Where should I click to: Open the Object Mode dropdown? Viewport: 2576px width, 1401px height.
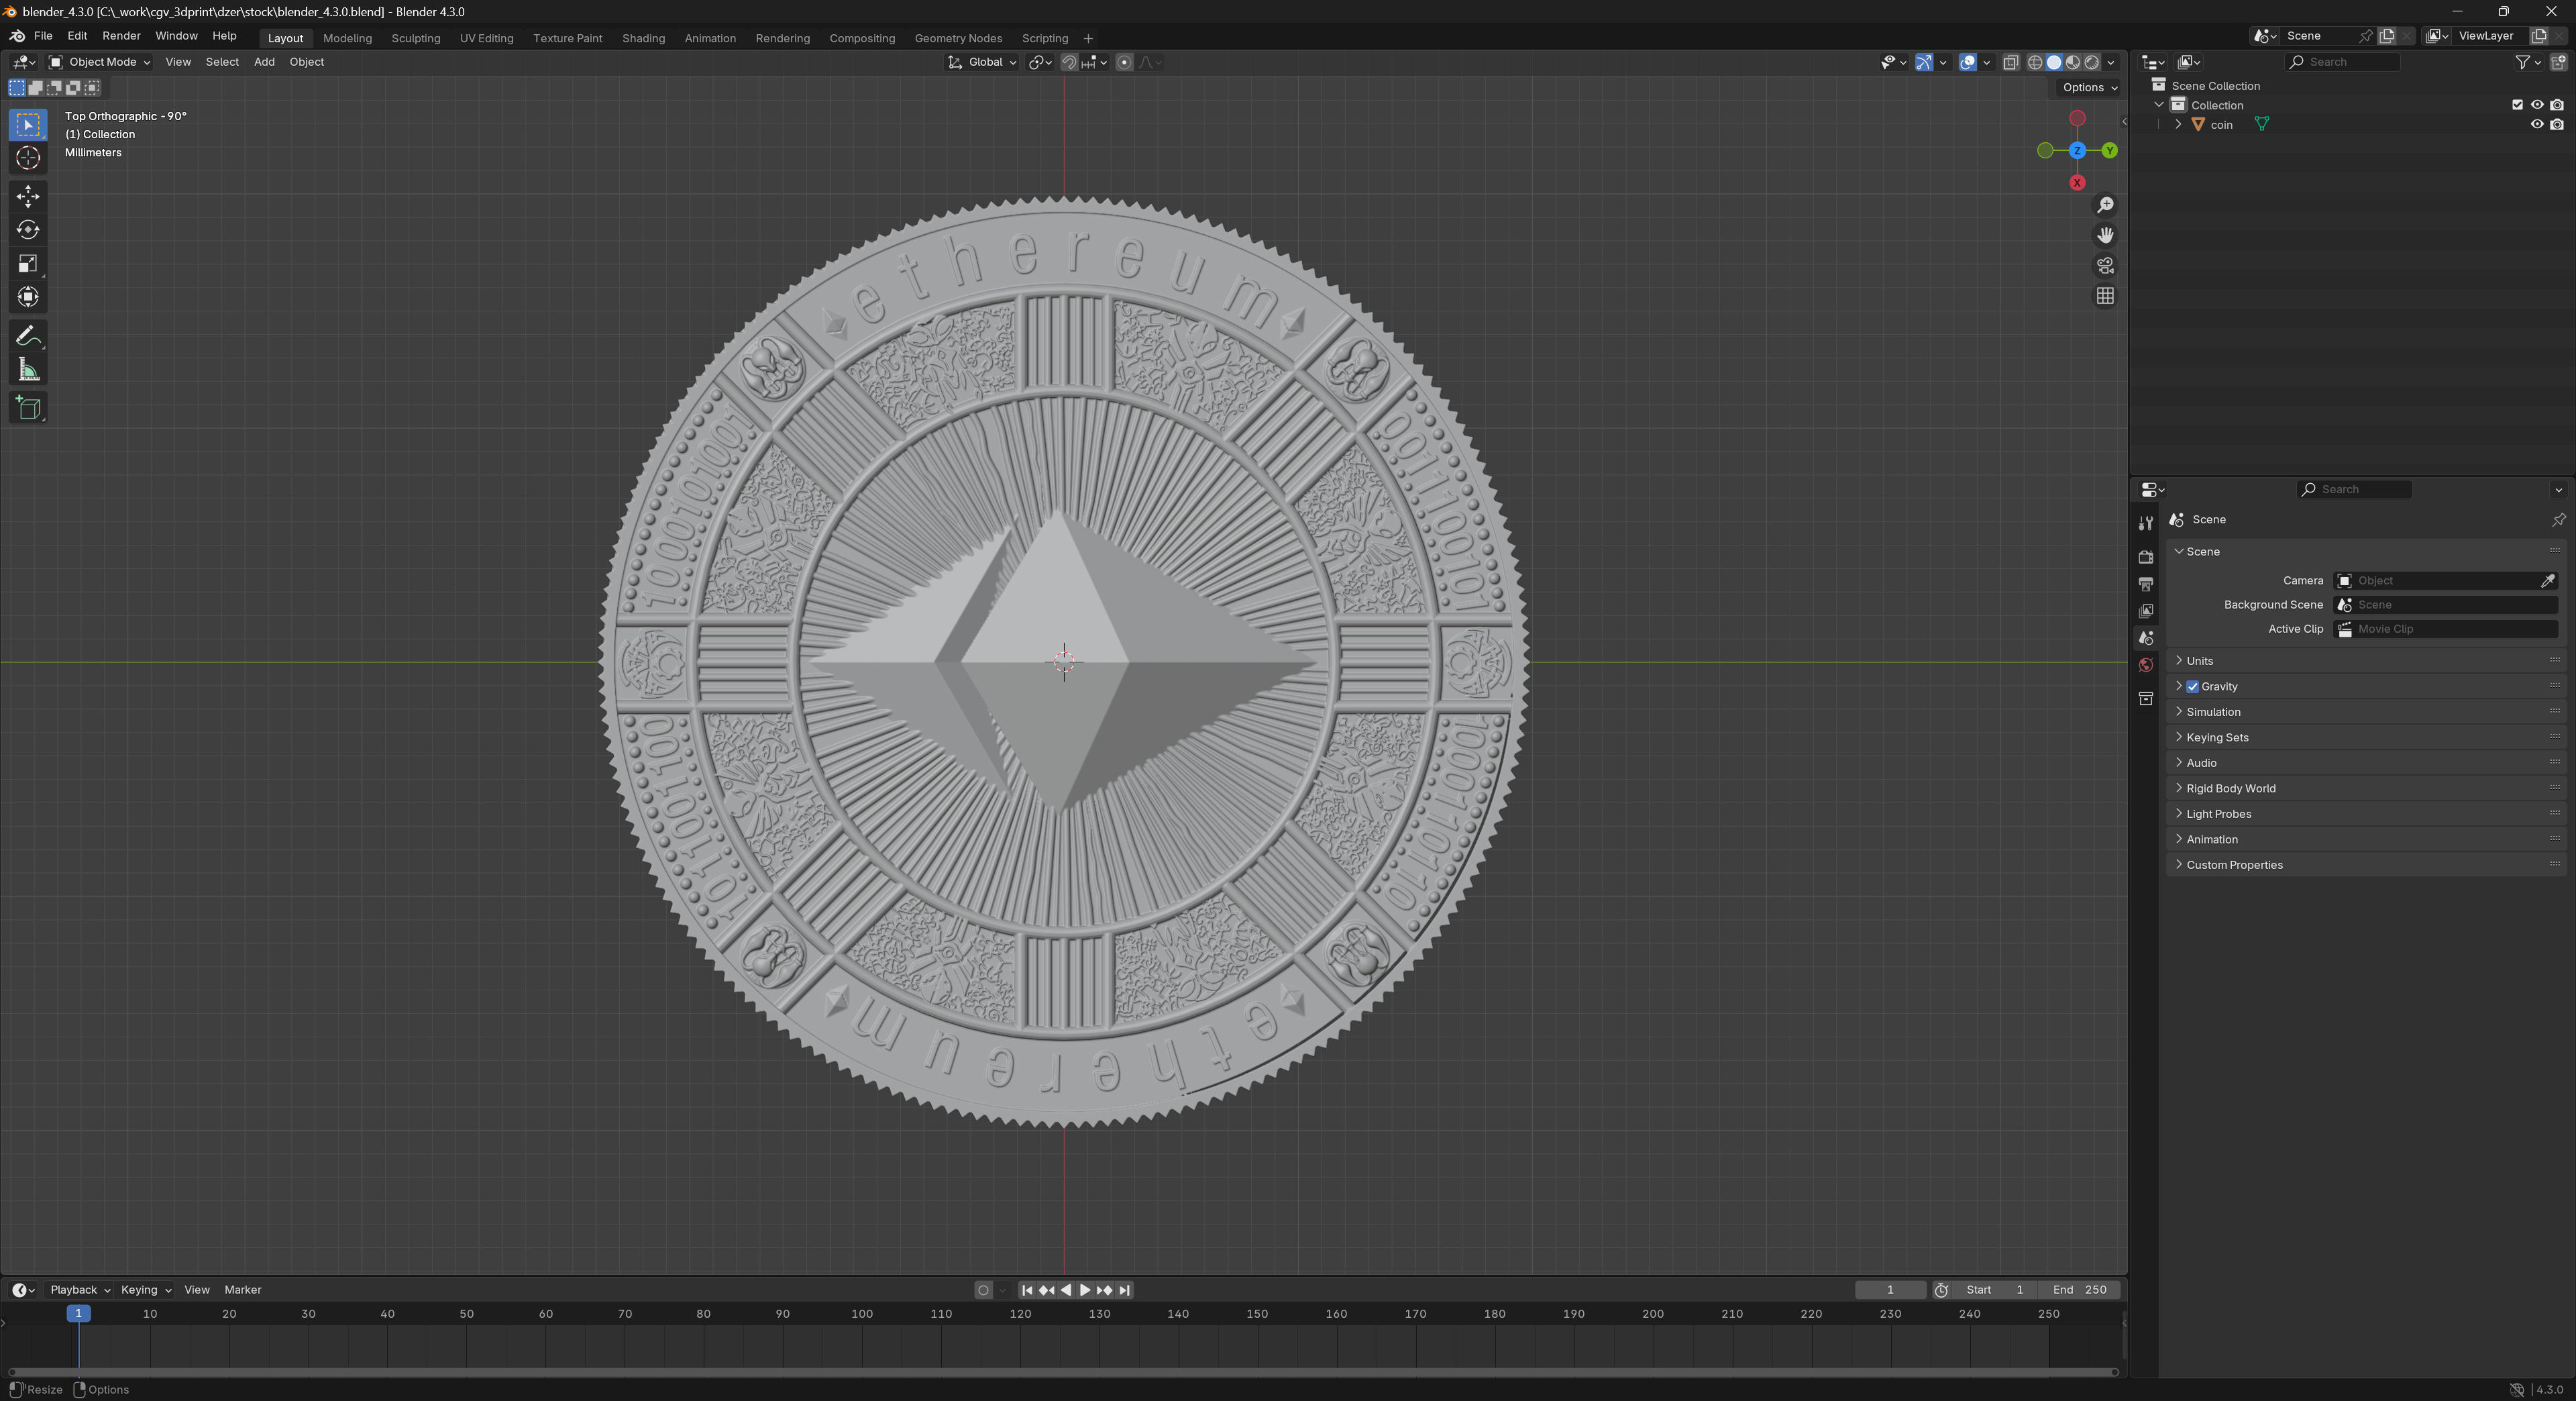coord(100,62)
